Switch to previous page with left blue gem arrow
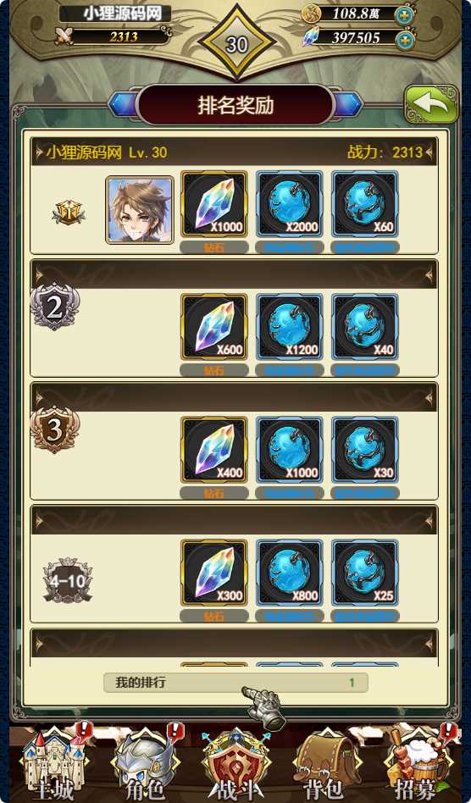The height and width of the screenshot is (803, 471). 124,104
